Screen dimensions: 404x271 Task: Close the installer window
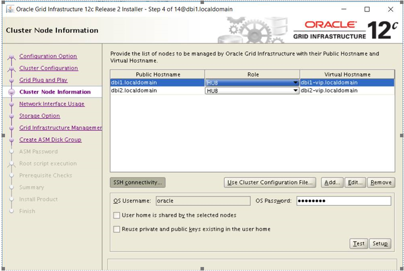click(391, 9)
